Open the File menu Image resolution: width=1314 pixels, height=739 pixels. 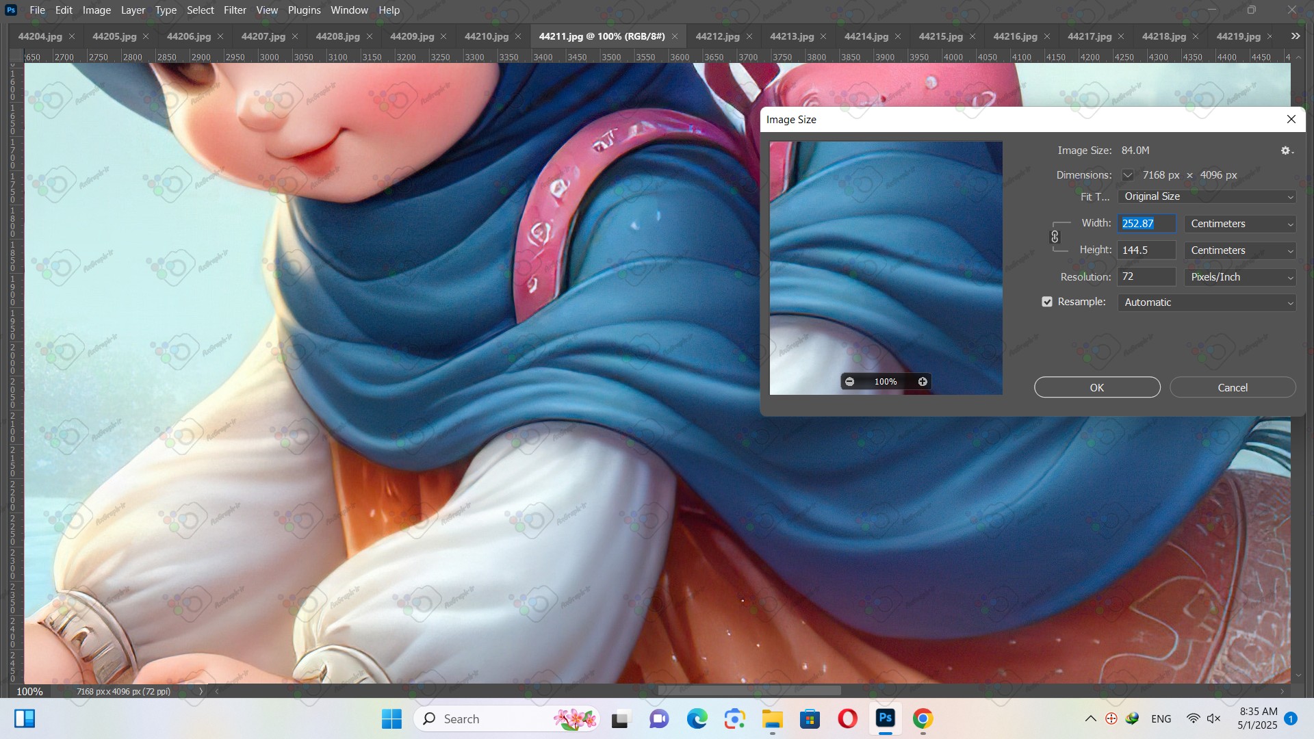[x=37, y=10]
